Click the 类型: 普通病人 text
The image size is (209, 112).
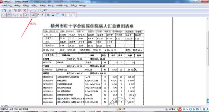coord(134,50)
